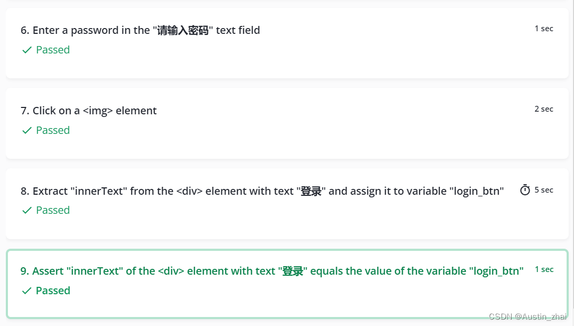The width and height of the screenshot is (574, 326).
Task: Click the green checkmark on step 9
Action: 27,291
